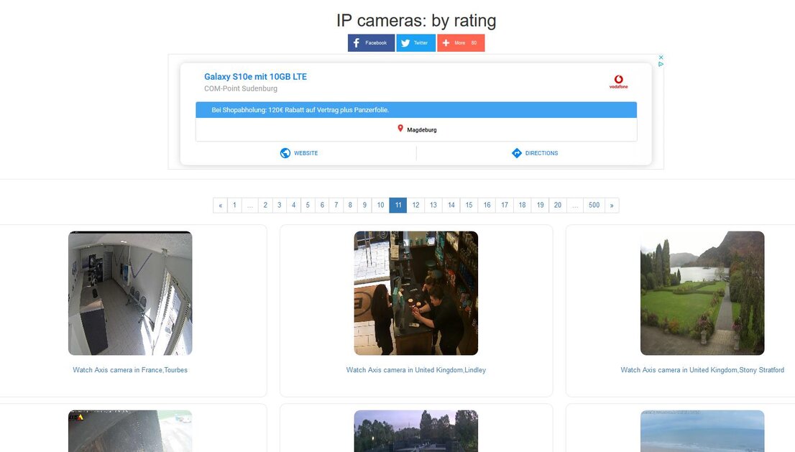Screen dimensions: 795x452
Task: Open the Lindley shop camera thumbnail
Action: (415, 292)
